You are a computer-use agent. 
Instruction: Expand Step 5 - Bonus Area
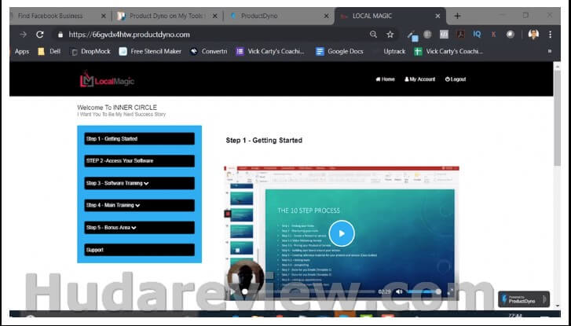click(x=140, y=228)
